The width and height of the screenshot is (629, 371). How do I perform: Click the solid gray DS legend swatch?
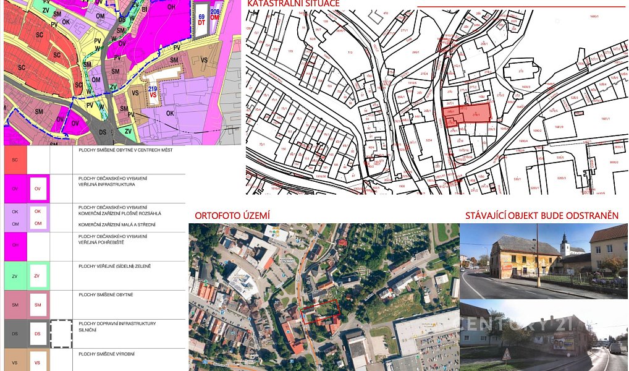(15, 334)
